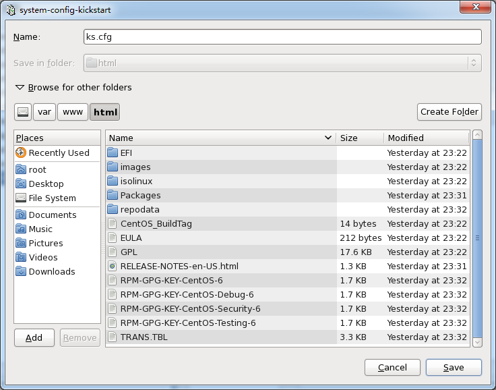Select the RELEASE-NOTES-en-US.html filename
The height and width of the screenshot is (390, 496).
coord(179,266)
